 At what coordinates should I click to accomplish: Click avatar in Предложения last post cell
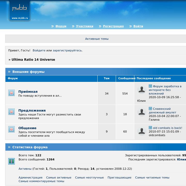tap(142, 112)
